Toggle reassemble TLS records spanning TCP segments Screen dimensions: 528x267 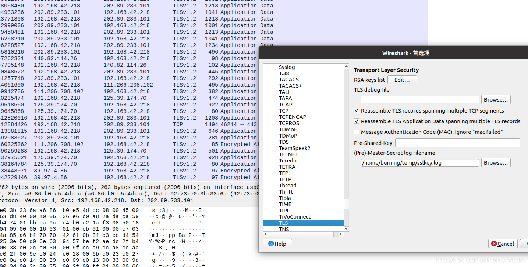(357, 111)
